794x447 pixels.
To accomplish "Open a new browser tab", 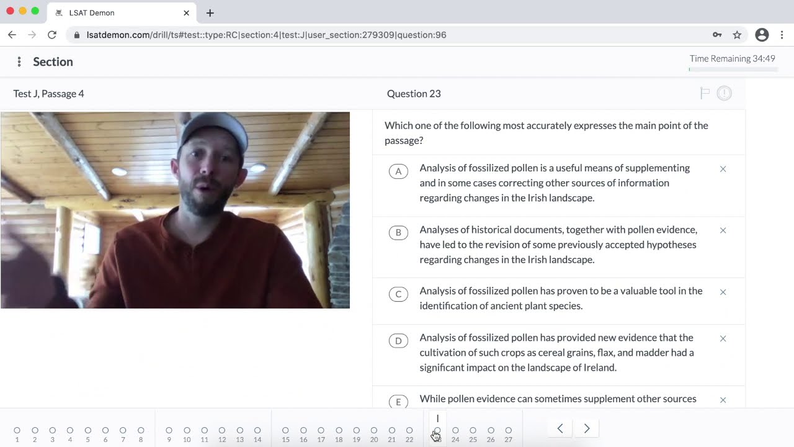I will click(210, 13).
